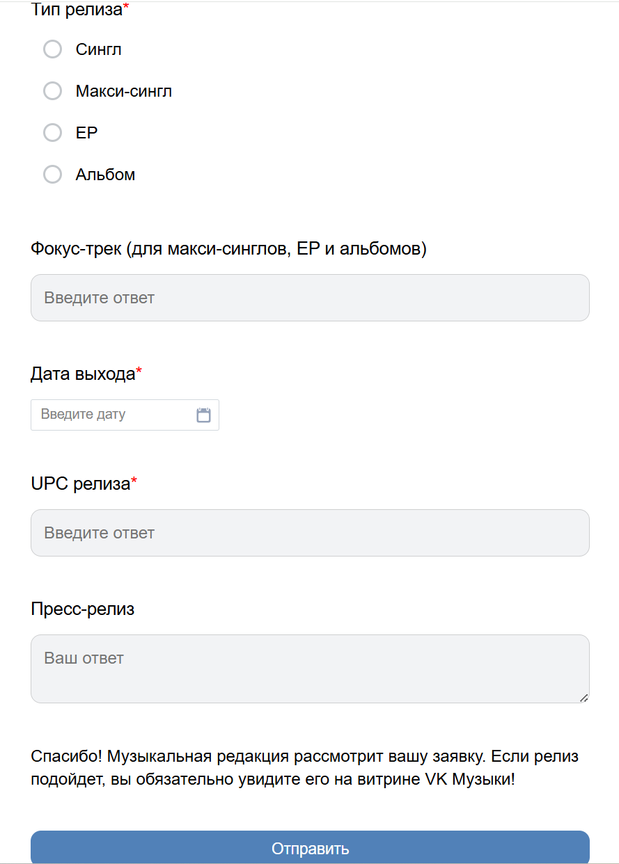The height and width of the screenshot is (864, 619).
Task: Open the calendar date picker icon
Action: [203, 415]
